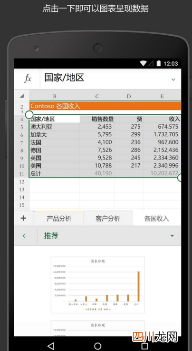Screen dimensions: 192x351
Task: Select the 收入 header cell
Action: click(x=162, y=119)
